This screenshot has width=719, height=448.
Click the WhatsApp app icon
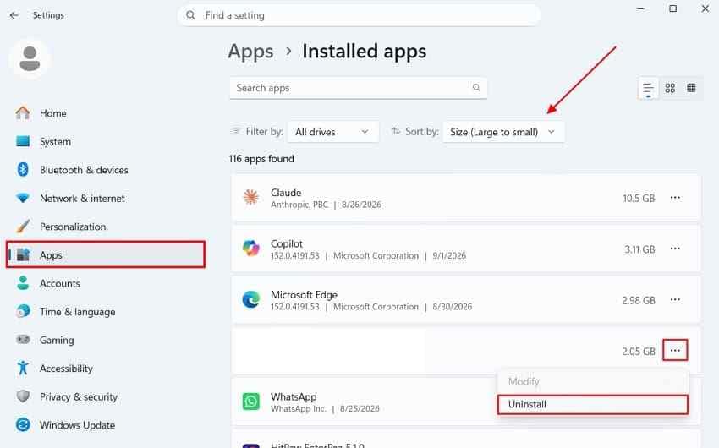251,402
